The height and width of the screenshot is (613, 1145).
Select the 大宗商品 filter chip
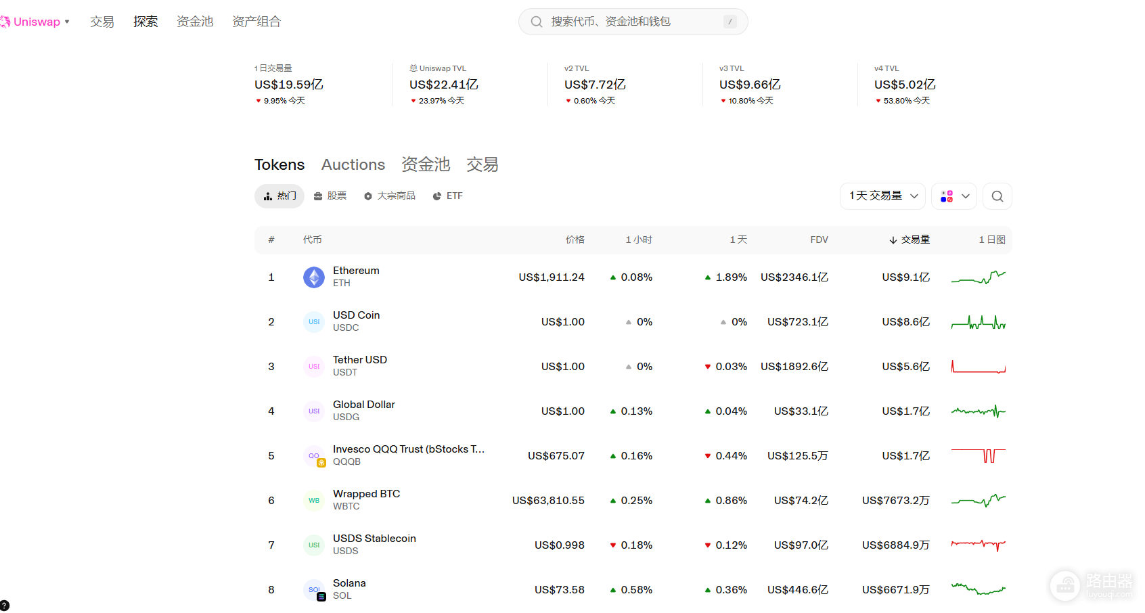[x=390, y=196]
